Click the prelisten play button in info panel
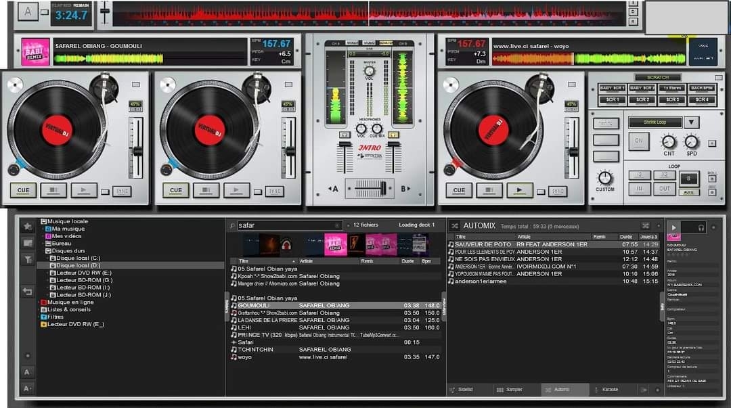The image size is (731, 408). pos(673,227)
